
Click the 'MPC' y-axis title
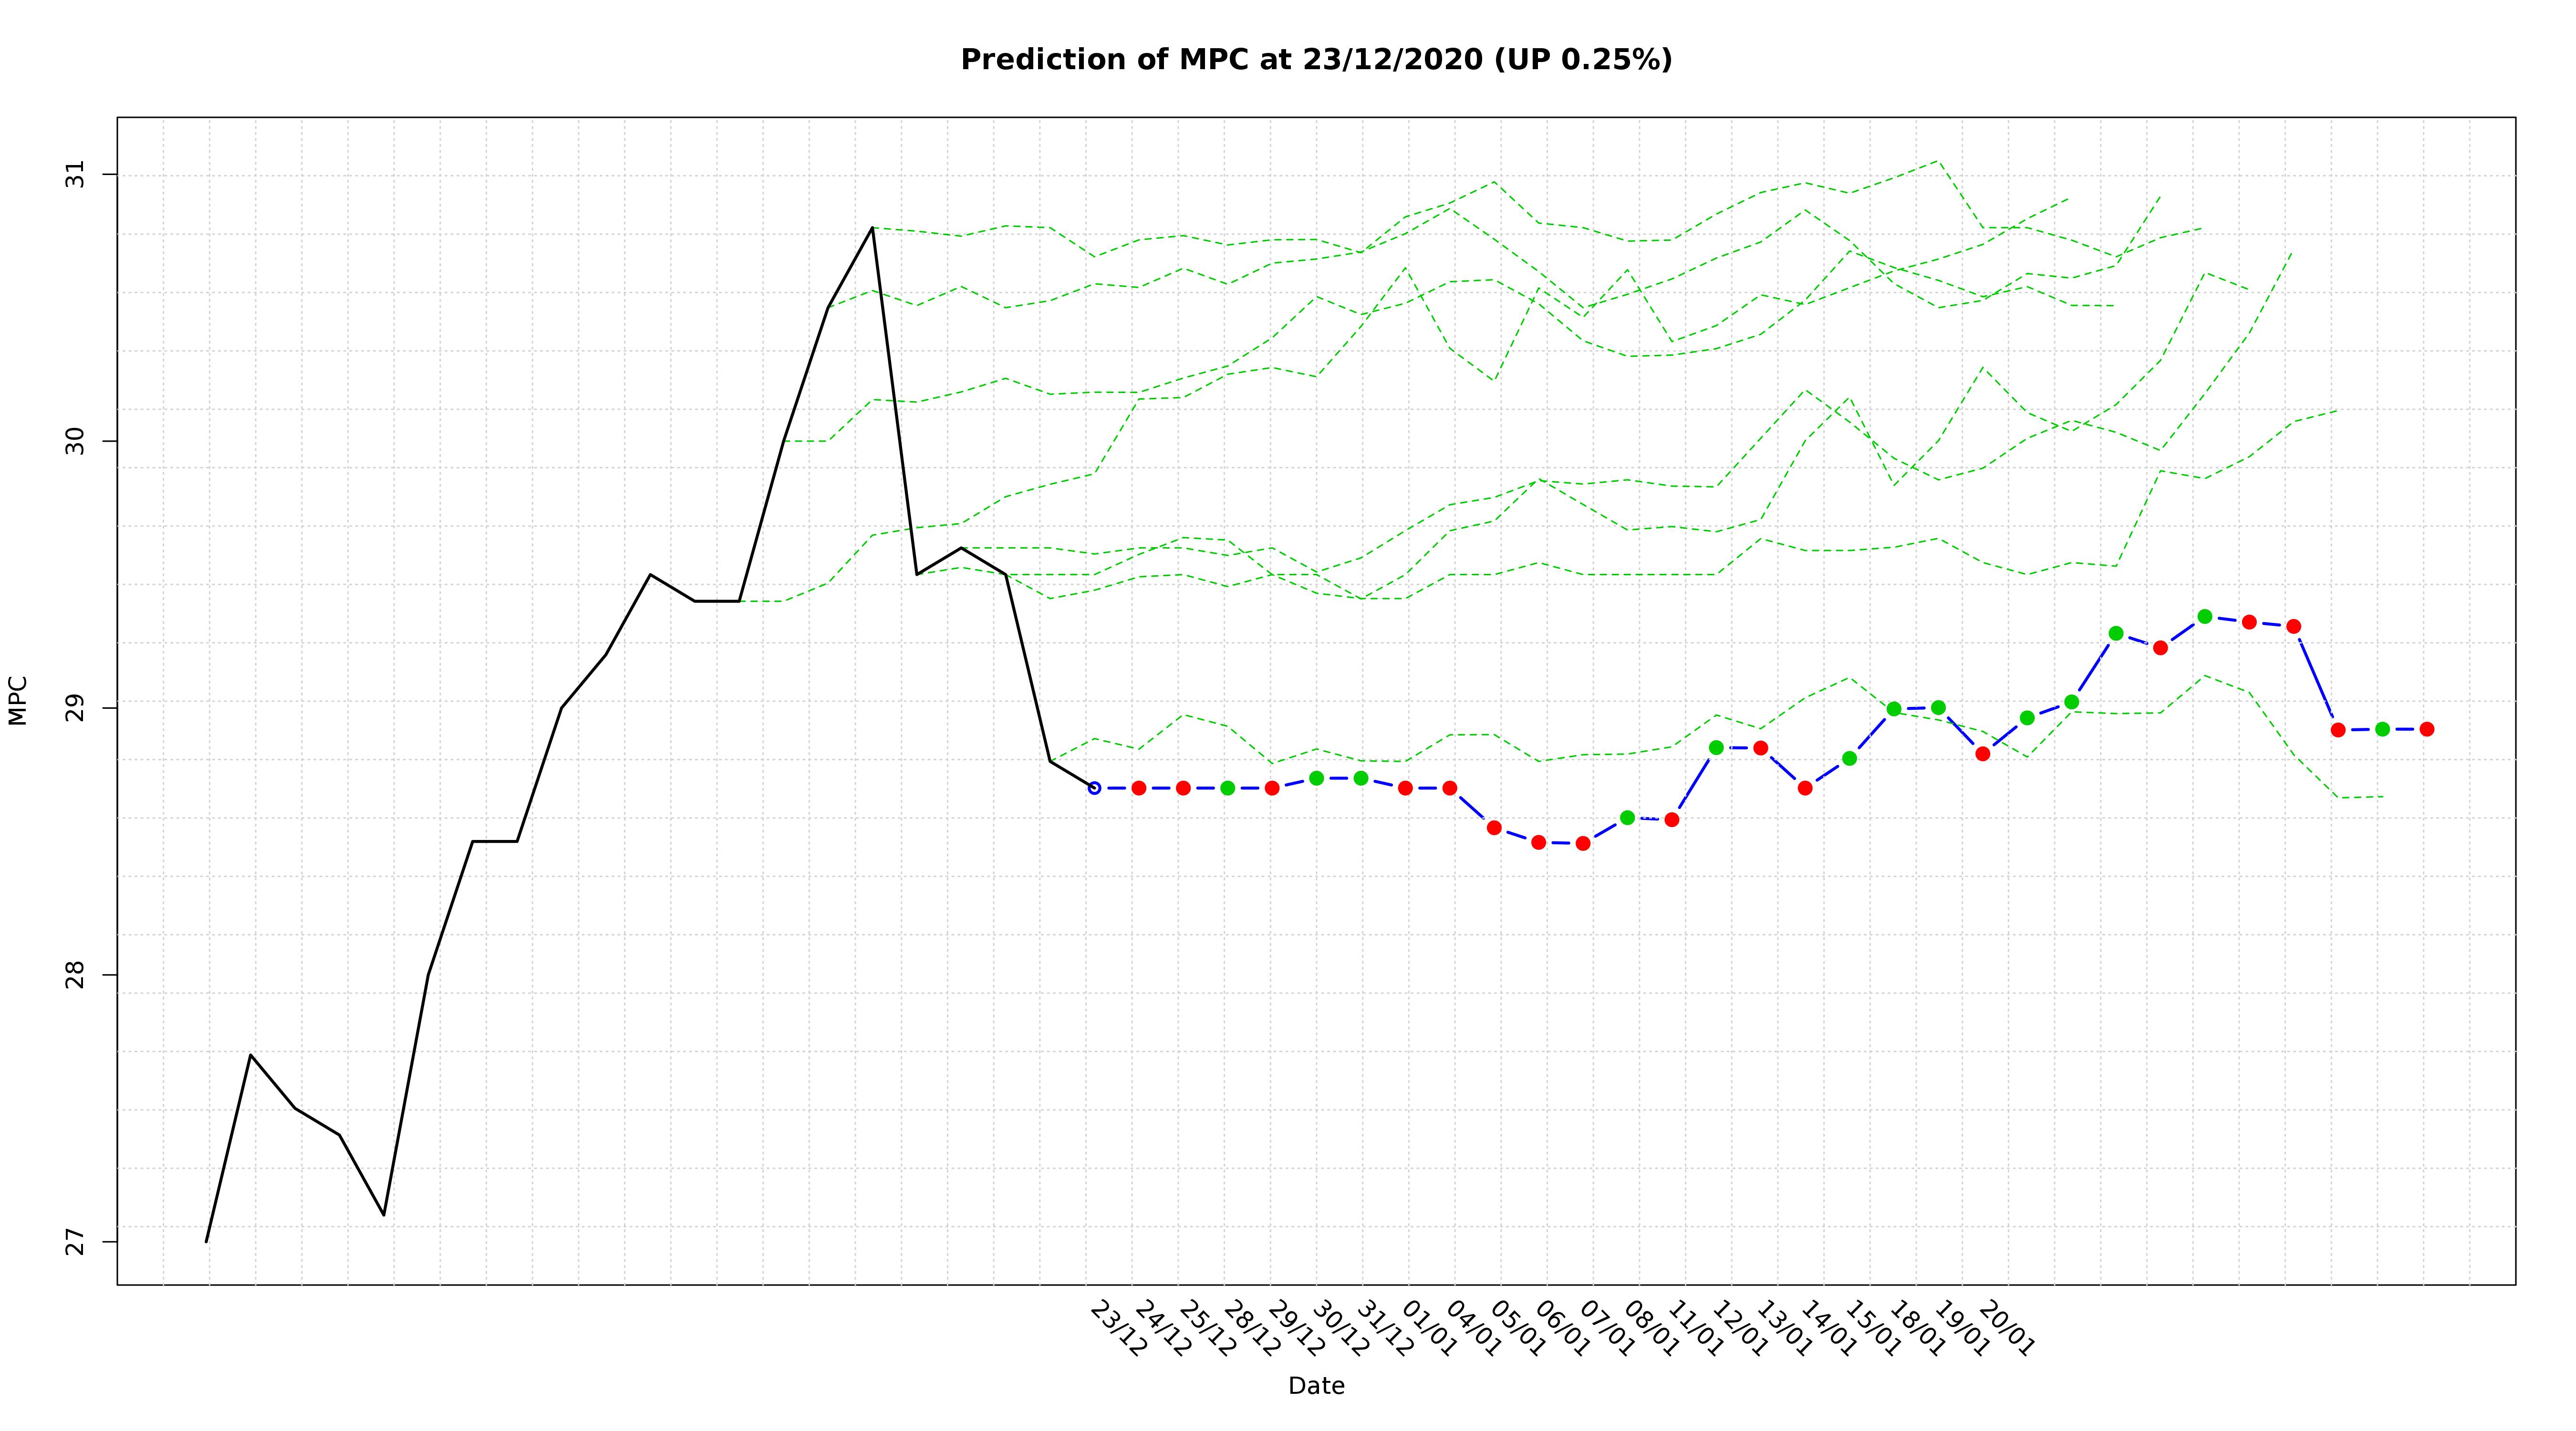(x=18, y=700)
